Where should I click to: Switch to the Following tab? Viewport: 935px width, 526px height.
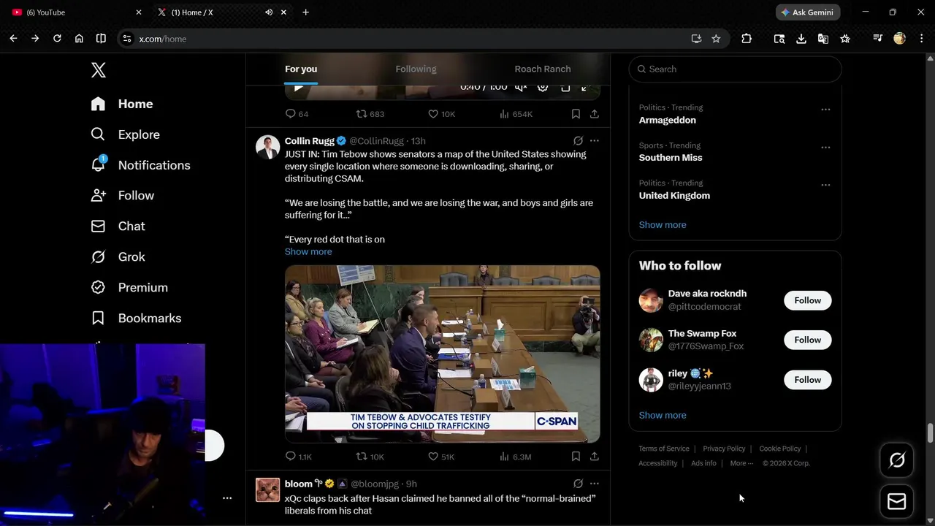[x=416, y=69]
